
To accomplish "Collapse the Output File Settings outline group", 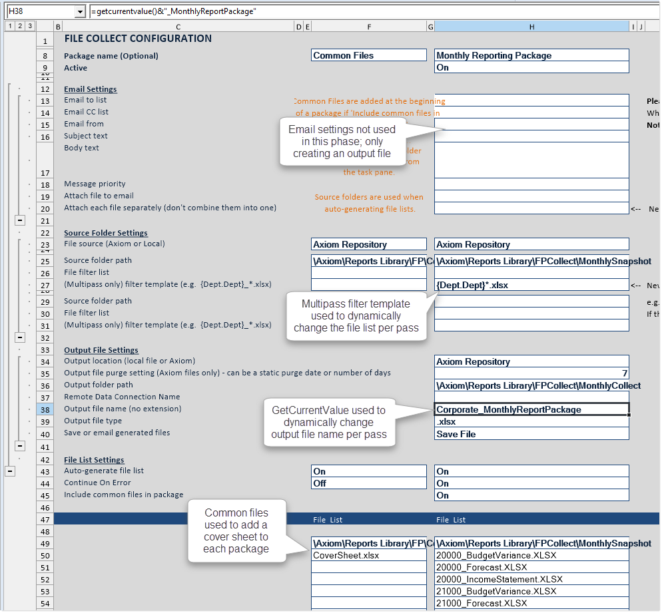I will [20, 446].
